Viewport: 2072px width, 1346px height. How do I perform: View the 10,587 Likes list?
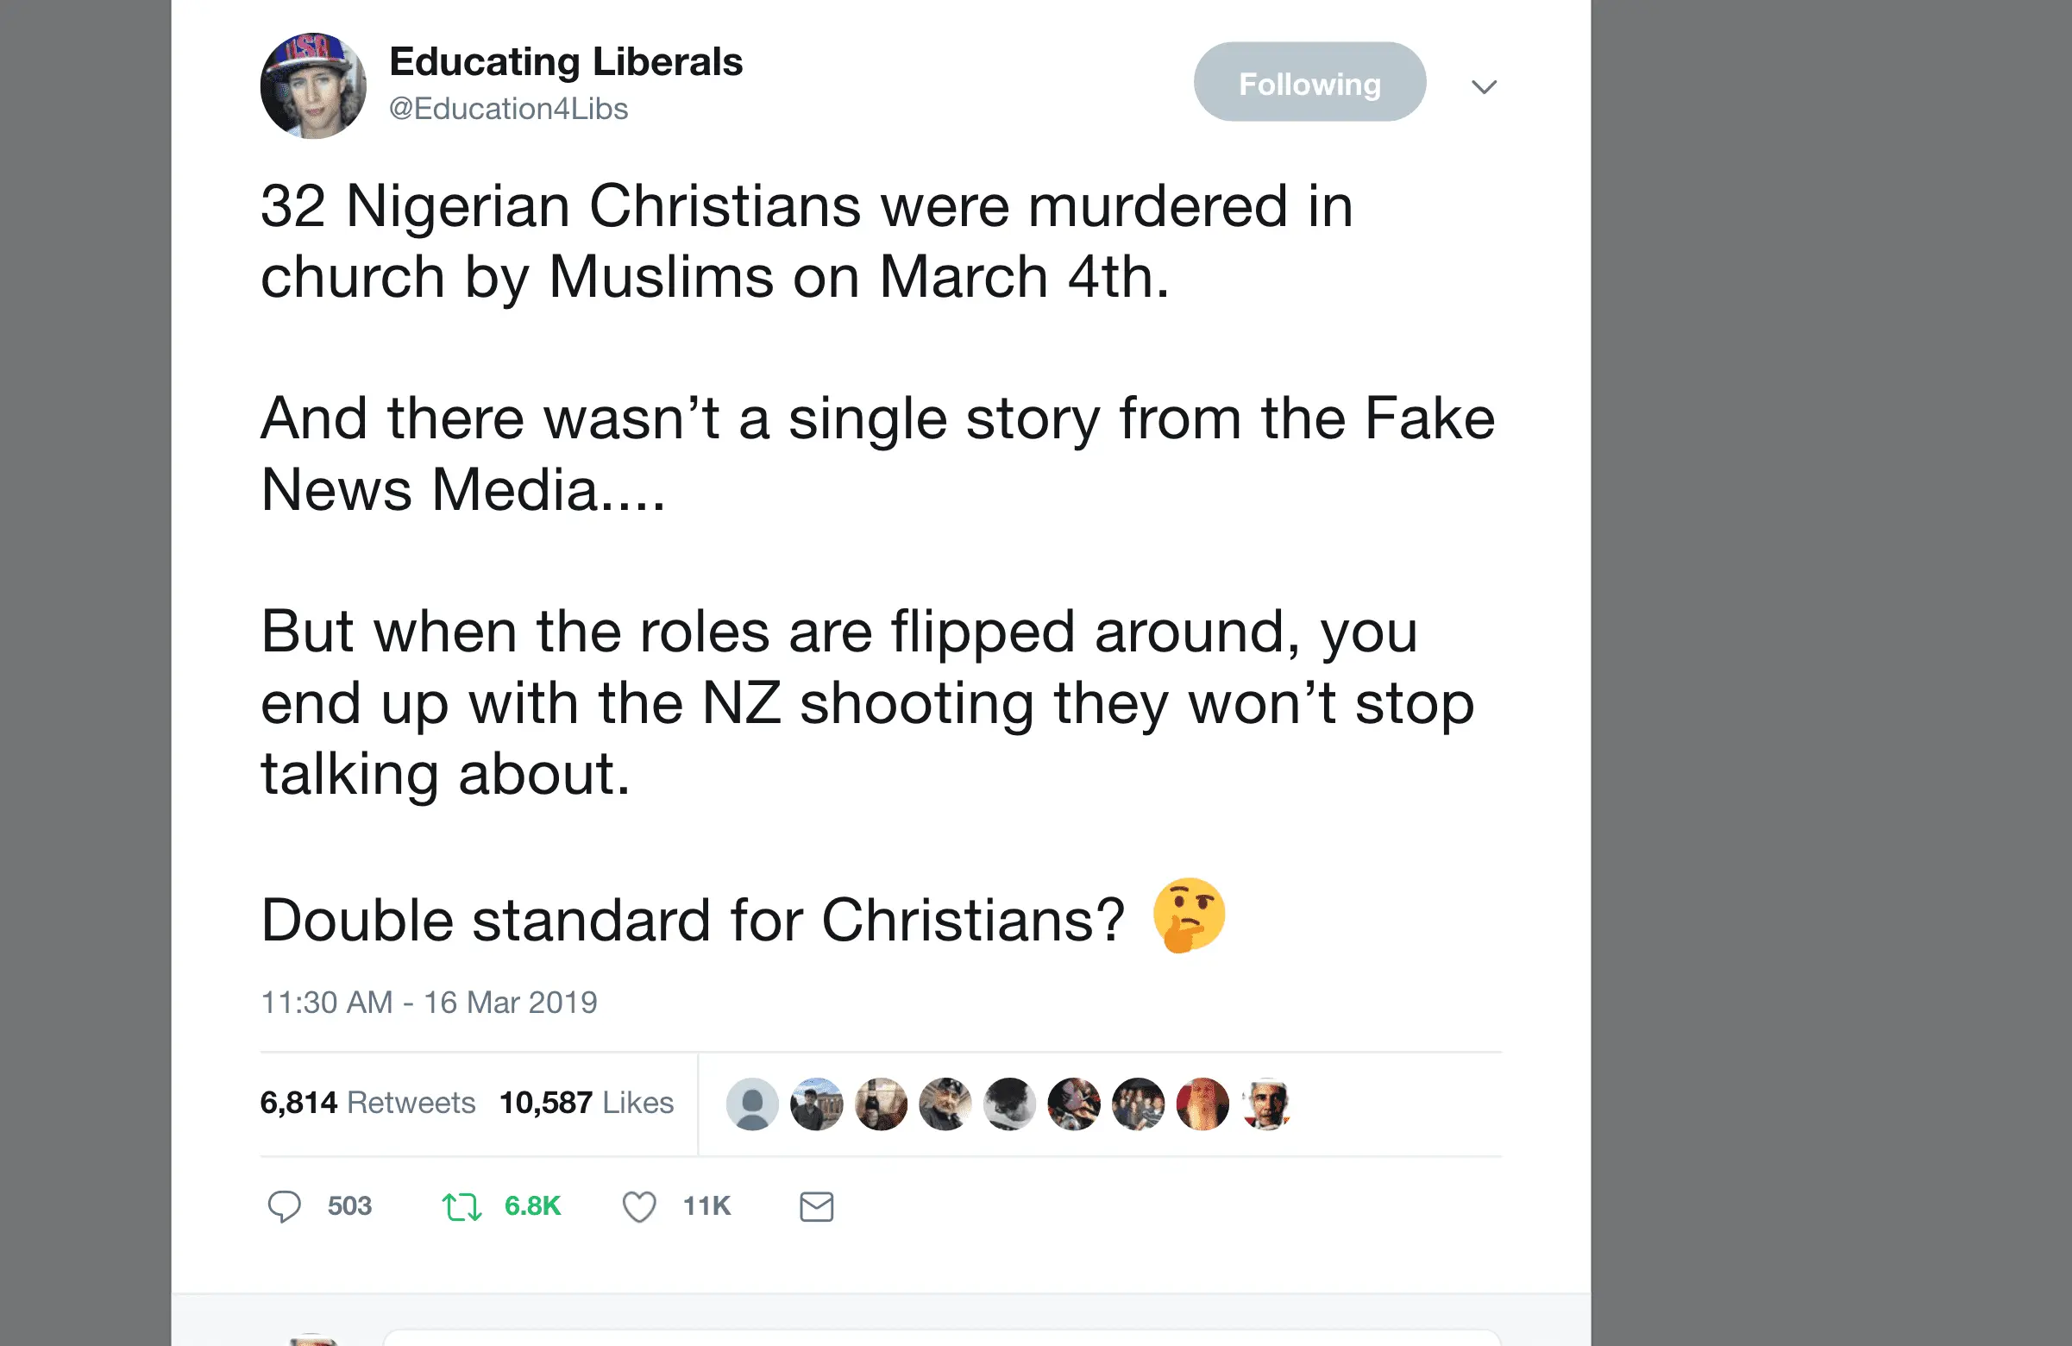[x=586, y=1103]
